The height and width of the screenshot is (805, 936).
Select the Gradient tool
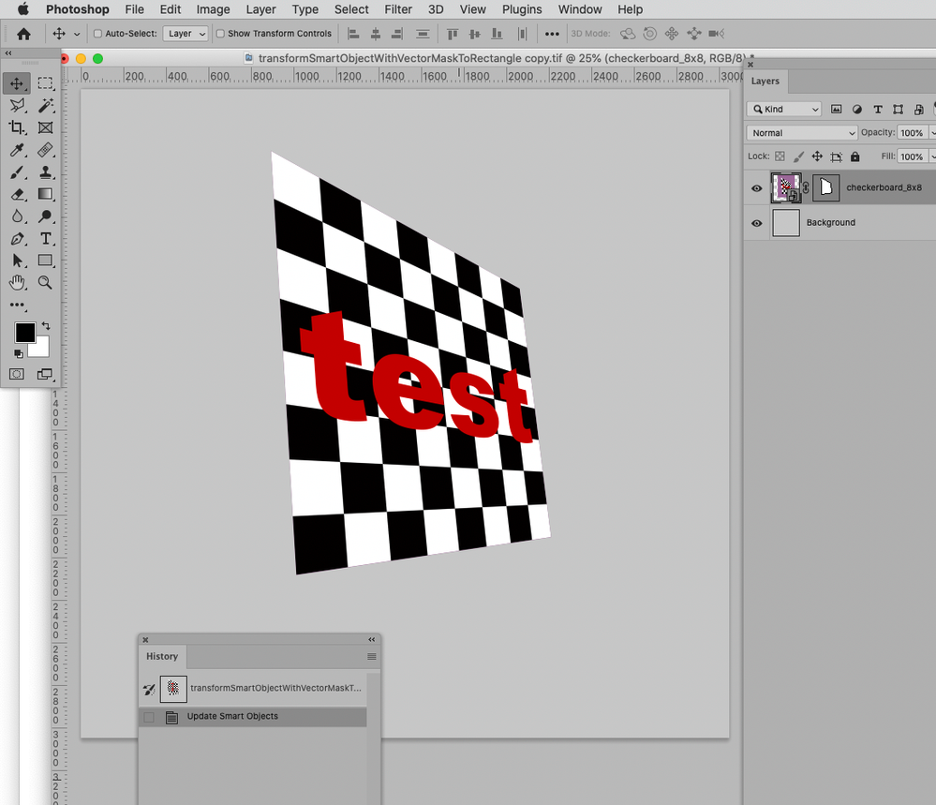click(x=45, y=194)
